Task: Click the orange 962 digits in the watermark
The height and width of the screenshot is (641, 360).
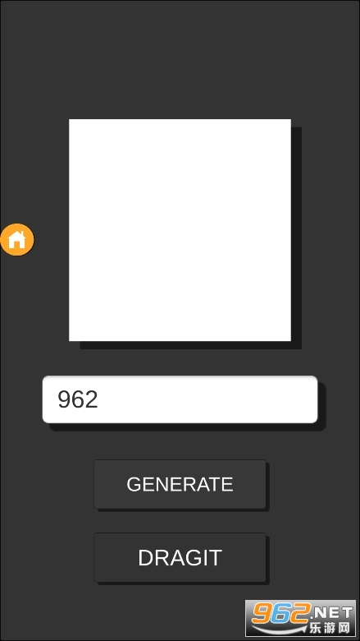Action: pyautogui.click(x=281, y=613)
